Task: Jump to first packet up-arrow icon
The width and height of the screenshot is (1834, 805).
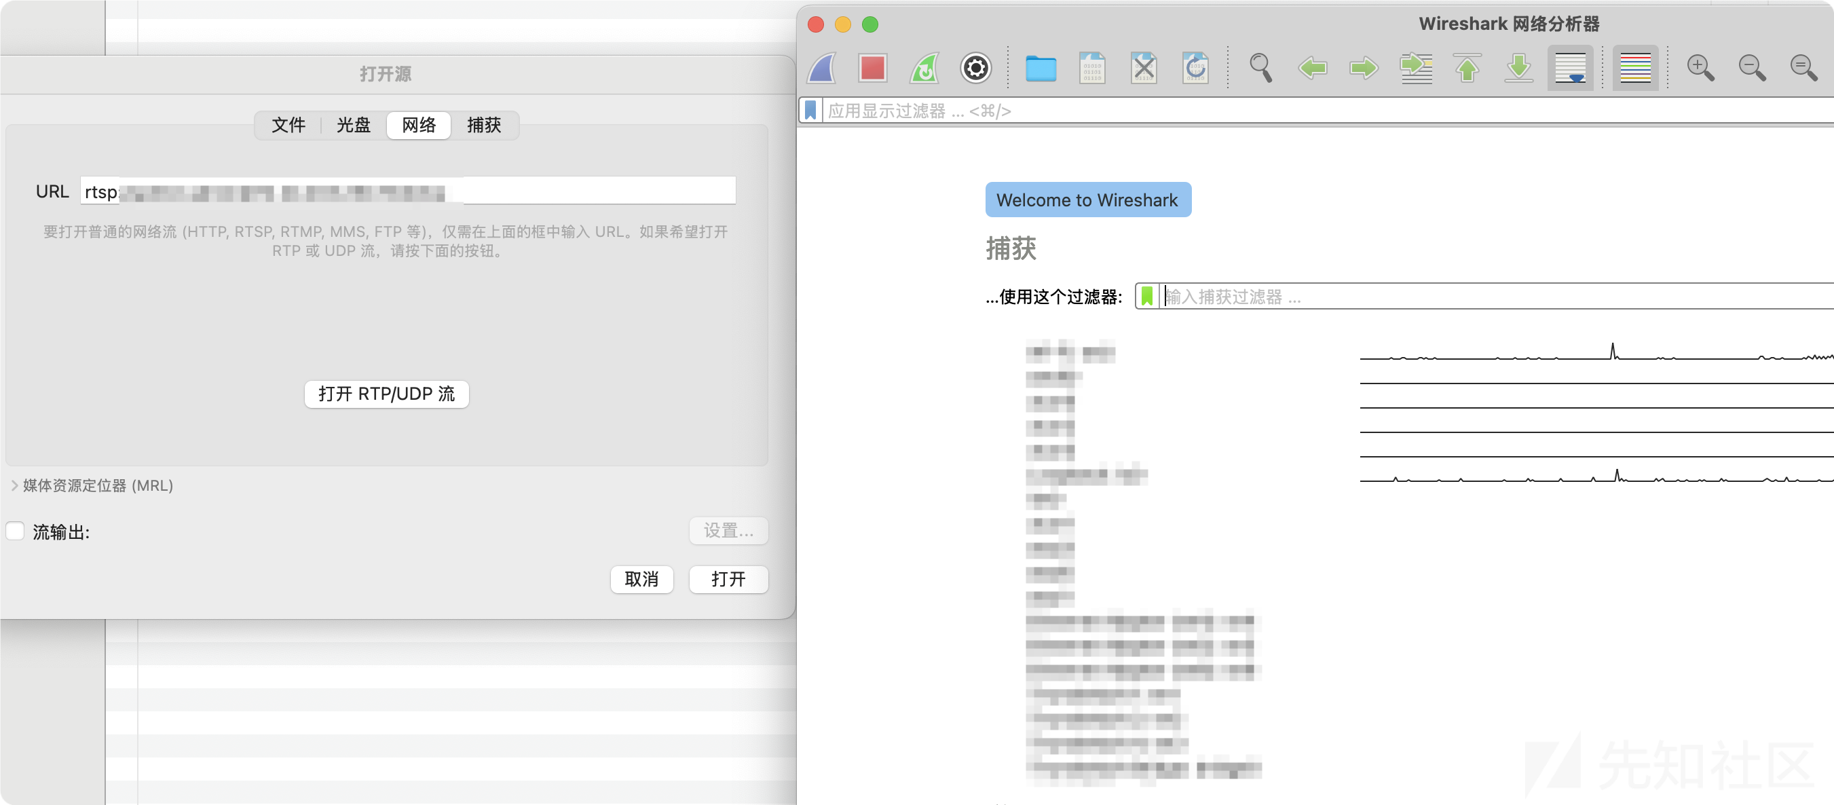Action: click(1467, 69)
